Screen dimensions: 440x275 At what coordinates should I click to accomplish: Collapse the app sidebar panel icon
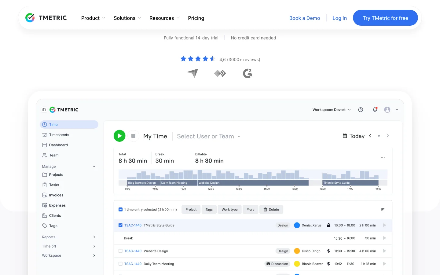click(x=44, y=110)
